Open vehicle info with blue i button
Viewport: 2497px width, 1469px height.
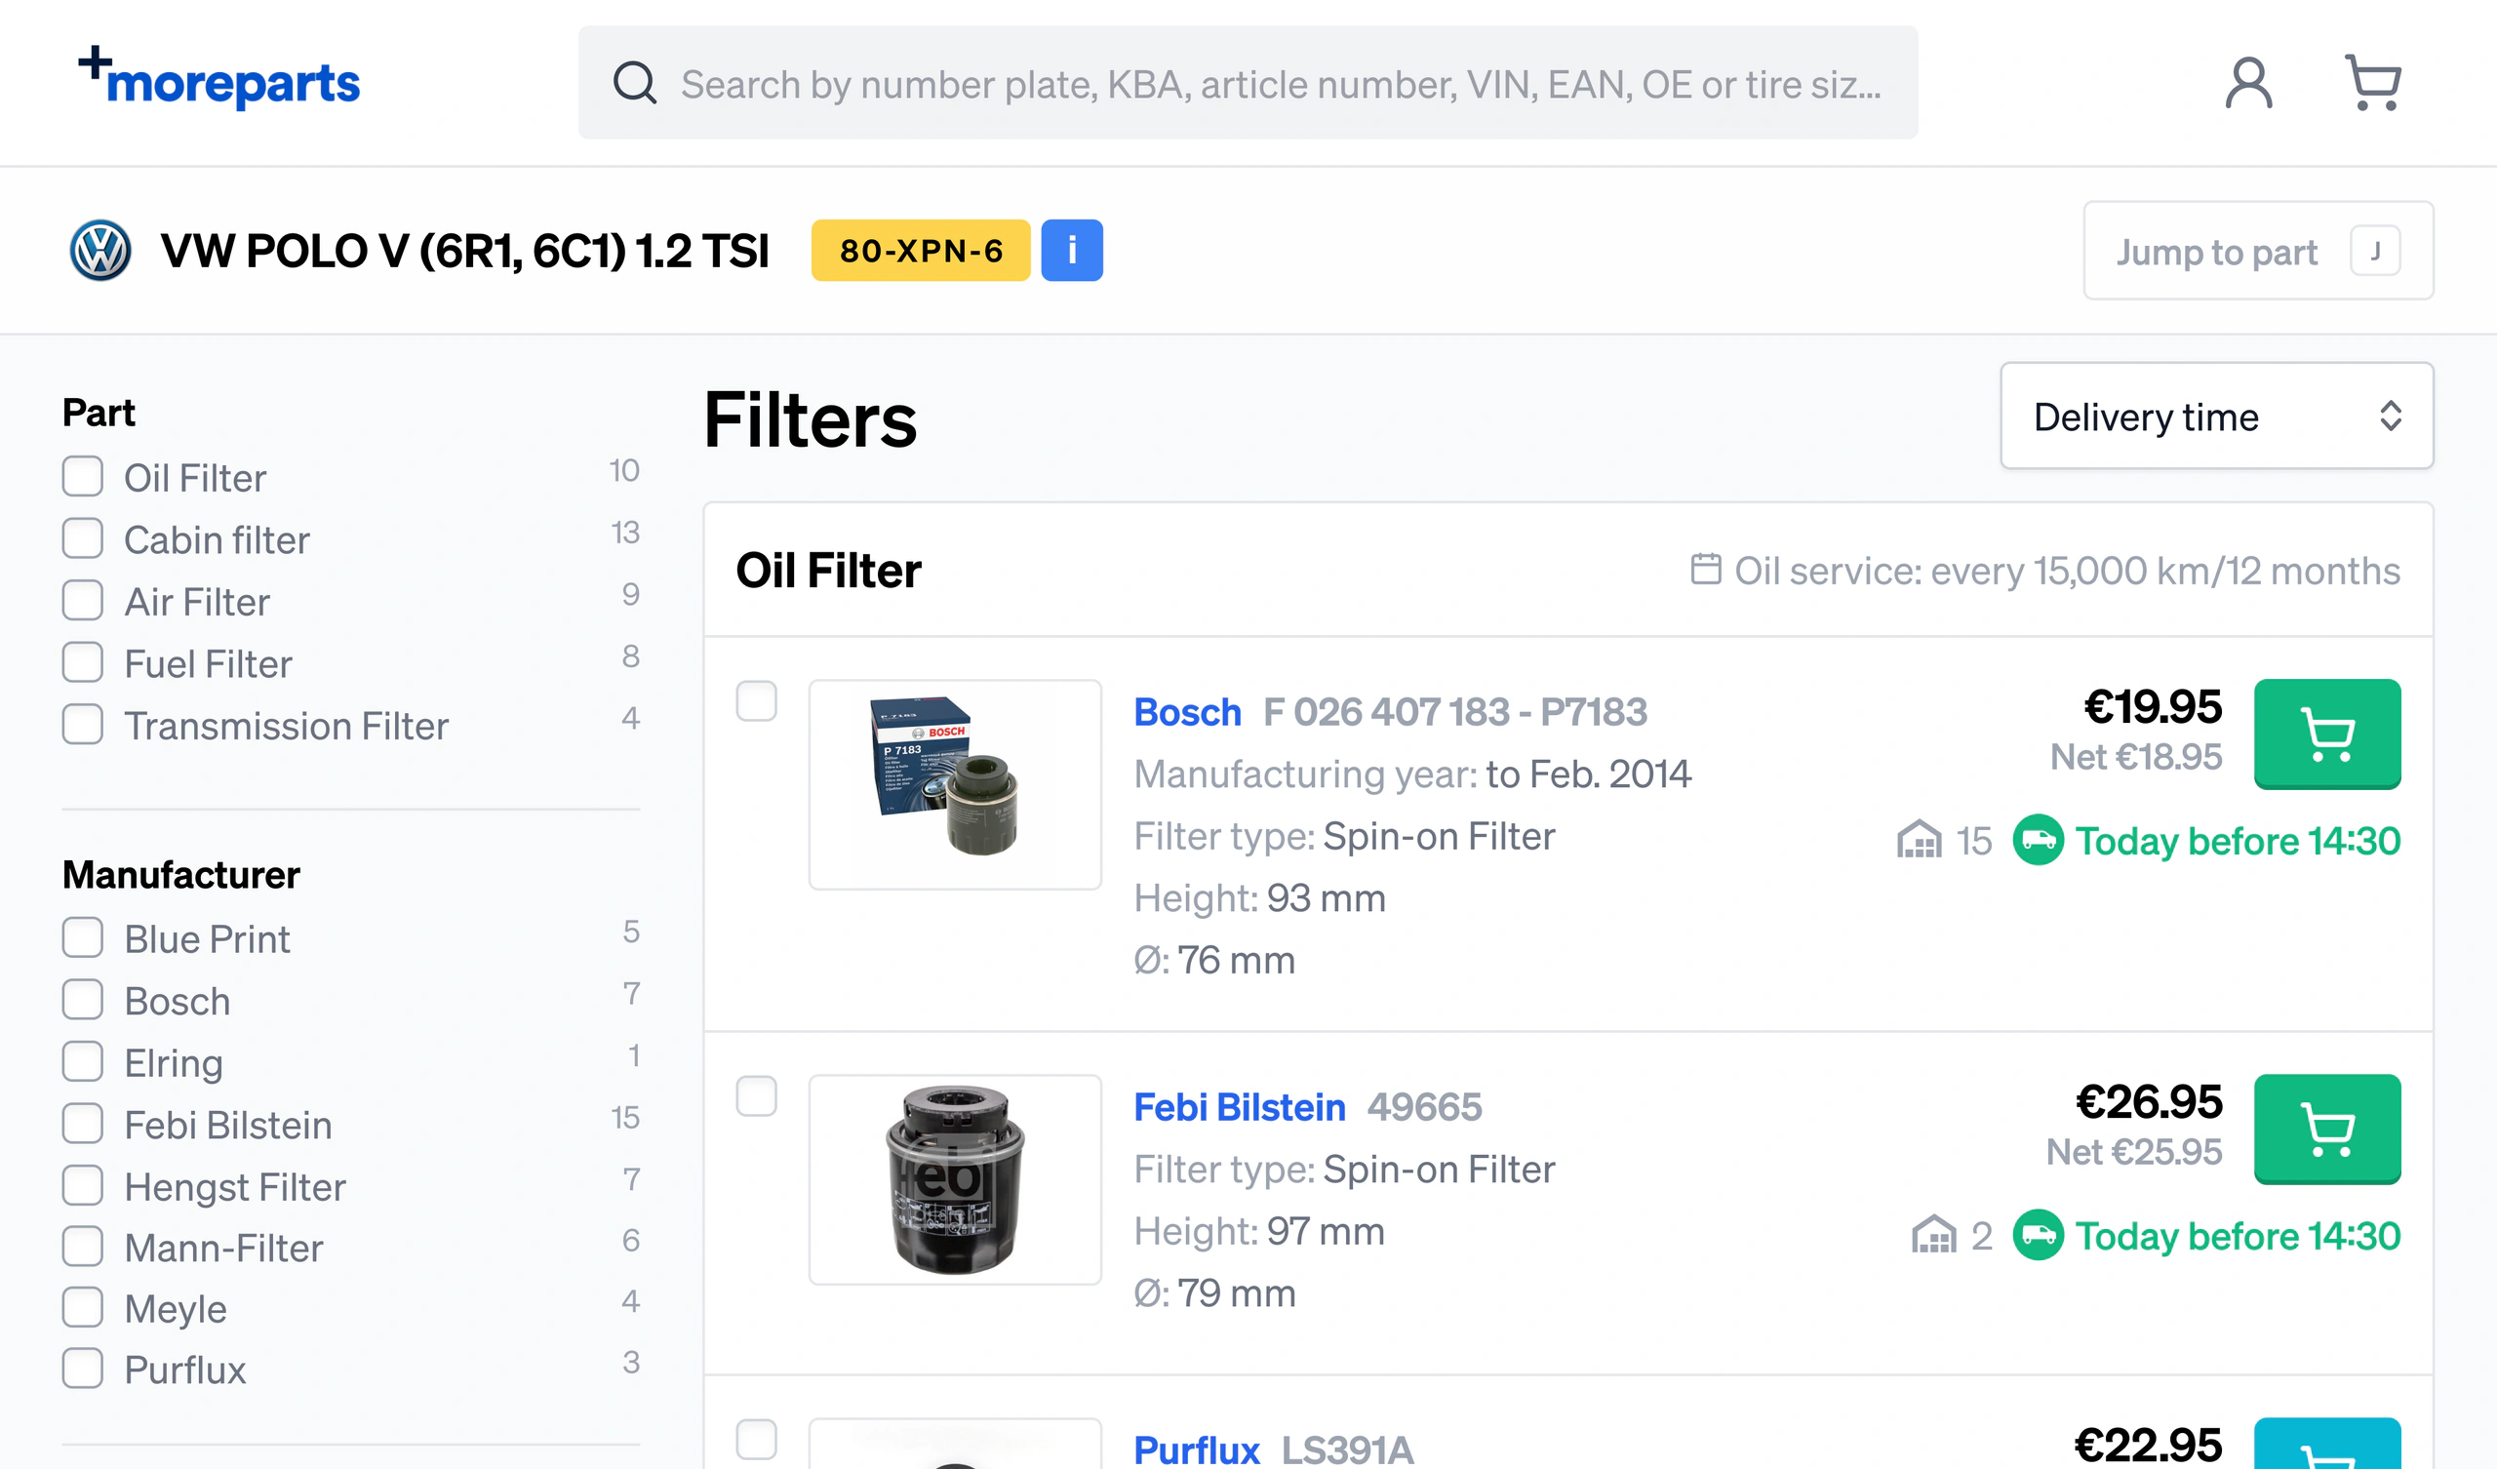pos(1071,251)
